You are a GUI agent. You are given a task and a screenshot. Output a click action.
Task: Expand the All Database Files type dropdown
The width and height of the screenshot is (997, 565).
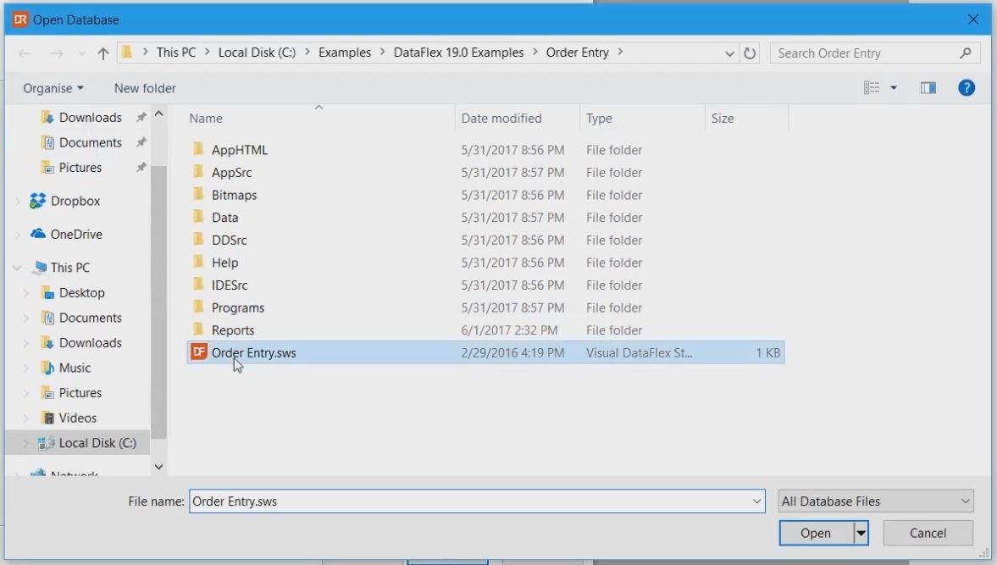876,501
